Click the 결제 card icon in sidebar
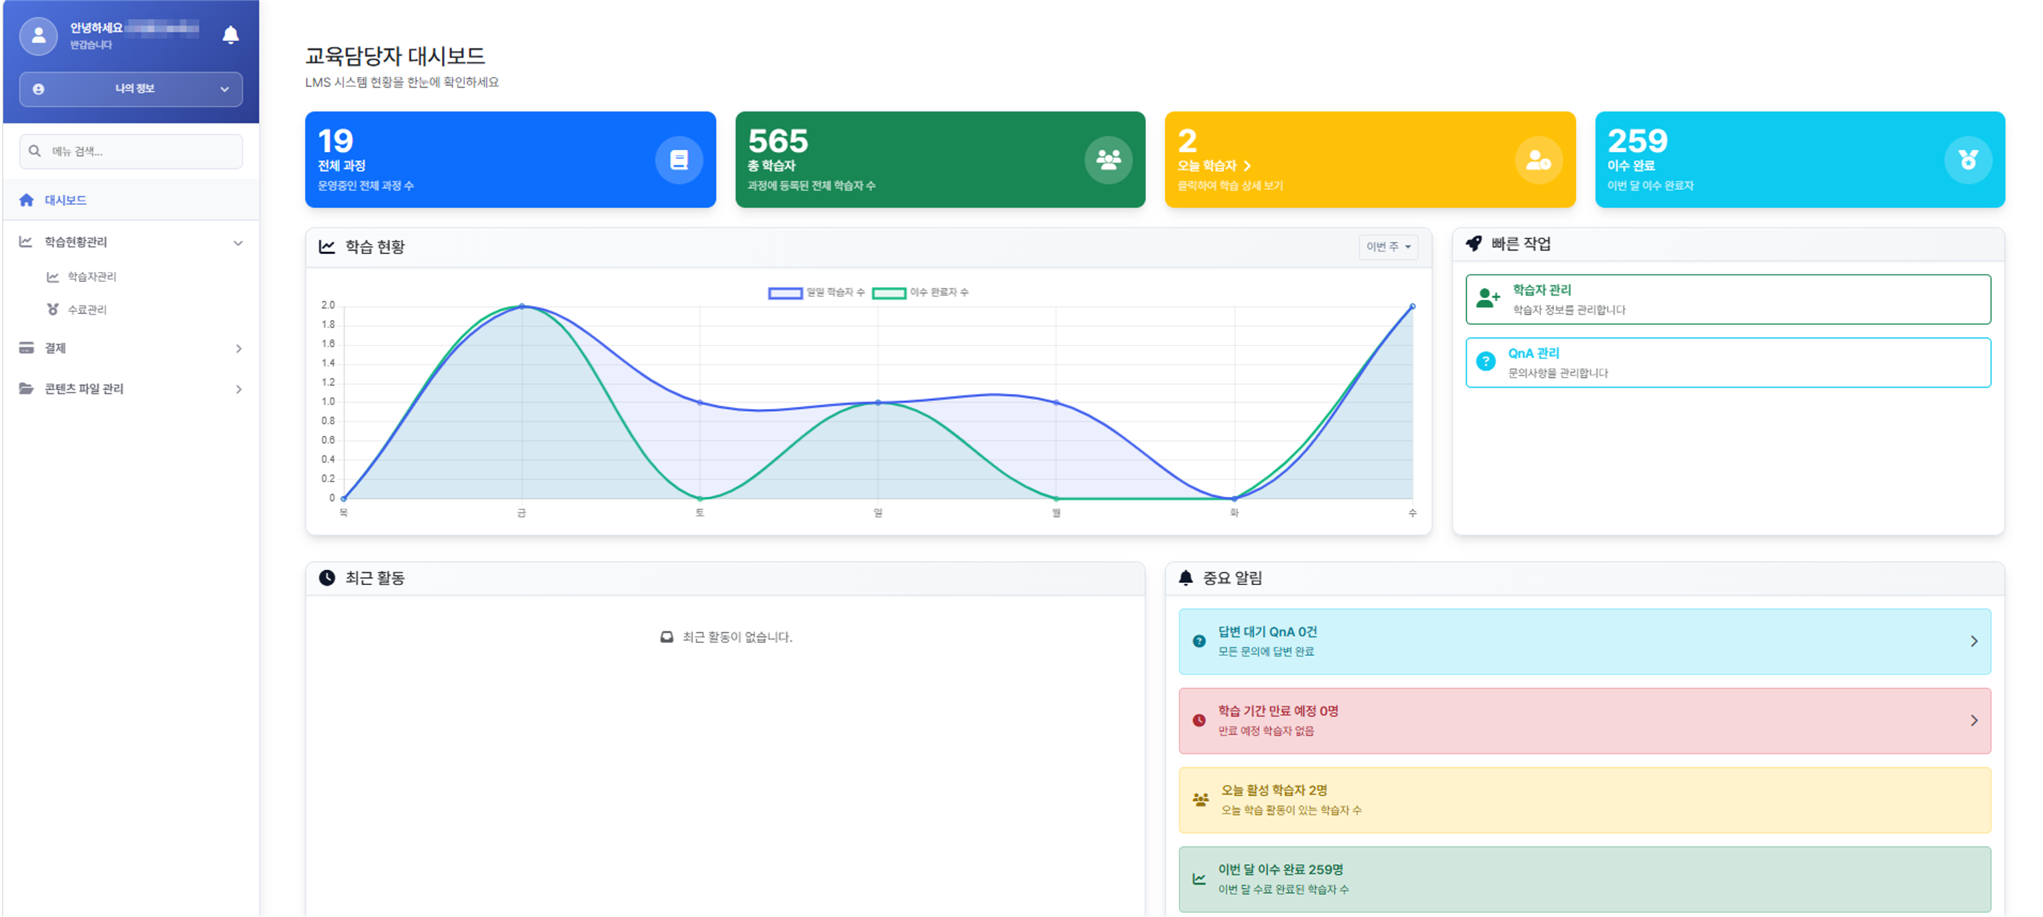This screenshot has height=917, width=2043. click(x=26, y=347)
